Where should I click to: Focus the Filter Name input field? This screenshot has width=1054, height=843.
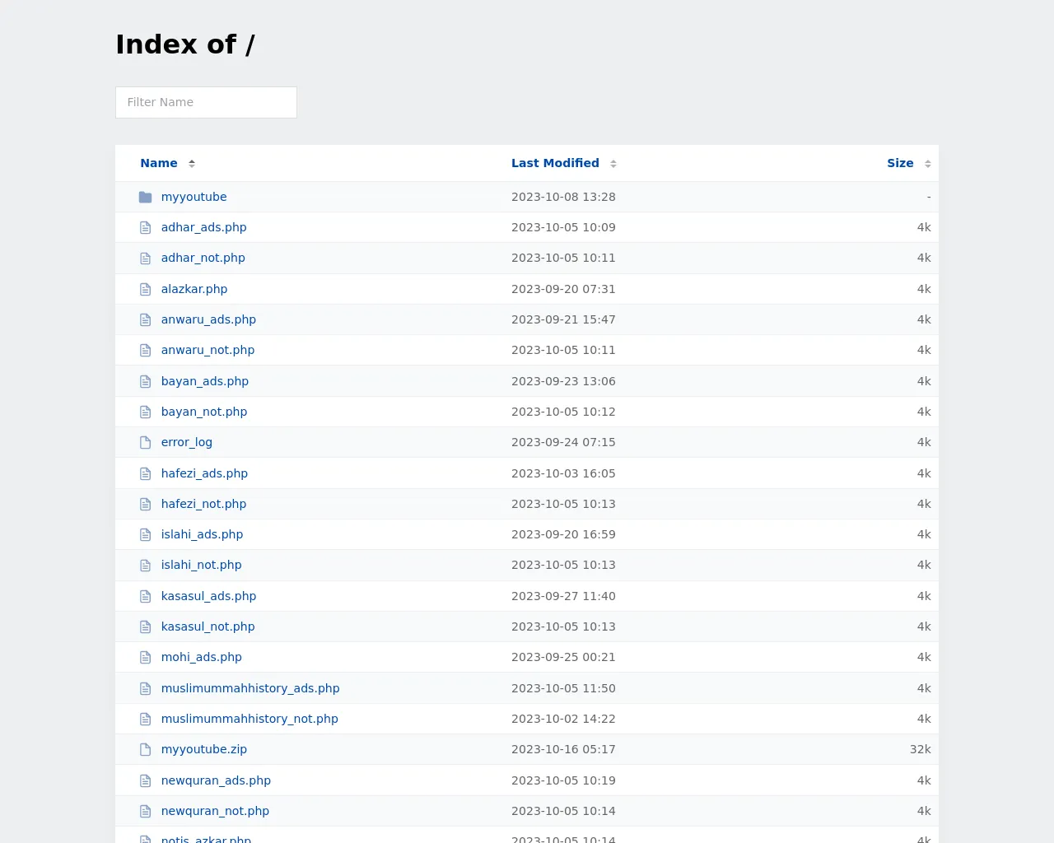coord(206,102)
